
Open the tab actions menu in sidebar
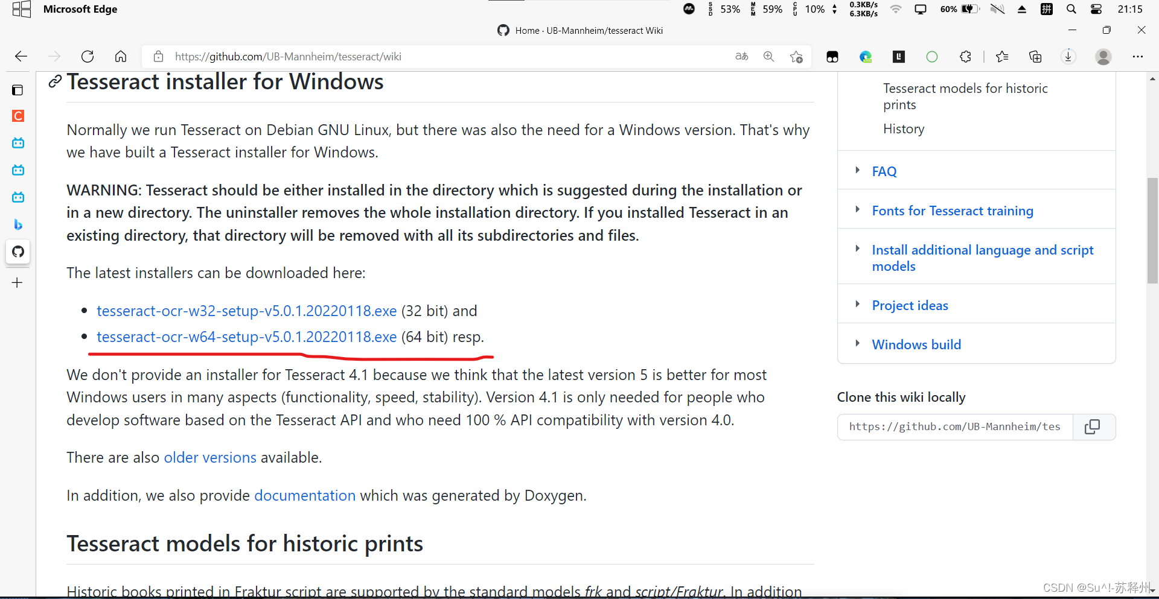[18, 90]
